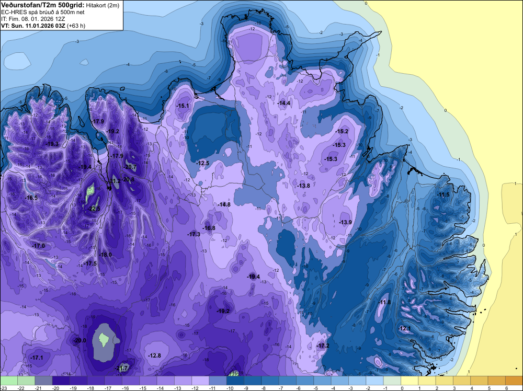Select the pale yellow legend swatch right of 0

410,381
